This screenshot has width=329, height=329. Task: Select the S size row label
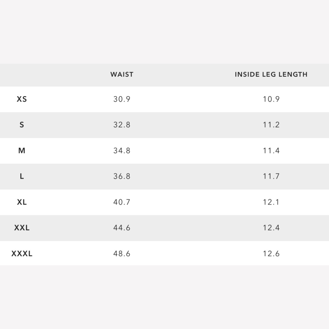pyautogui.click(x=22, y=125)
